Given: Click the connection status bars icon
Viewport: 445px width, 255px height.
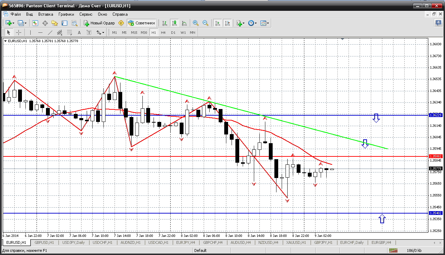Looking at the screenshot, I should pos(393,250).
